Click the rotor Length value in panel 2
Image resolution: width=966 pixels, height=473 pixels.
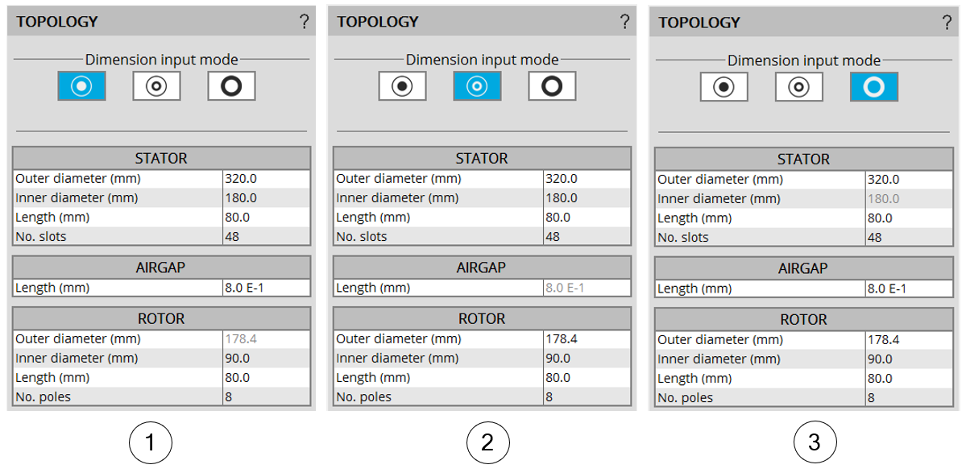587,377
